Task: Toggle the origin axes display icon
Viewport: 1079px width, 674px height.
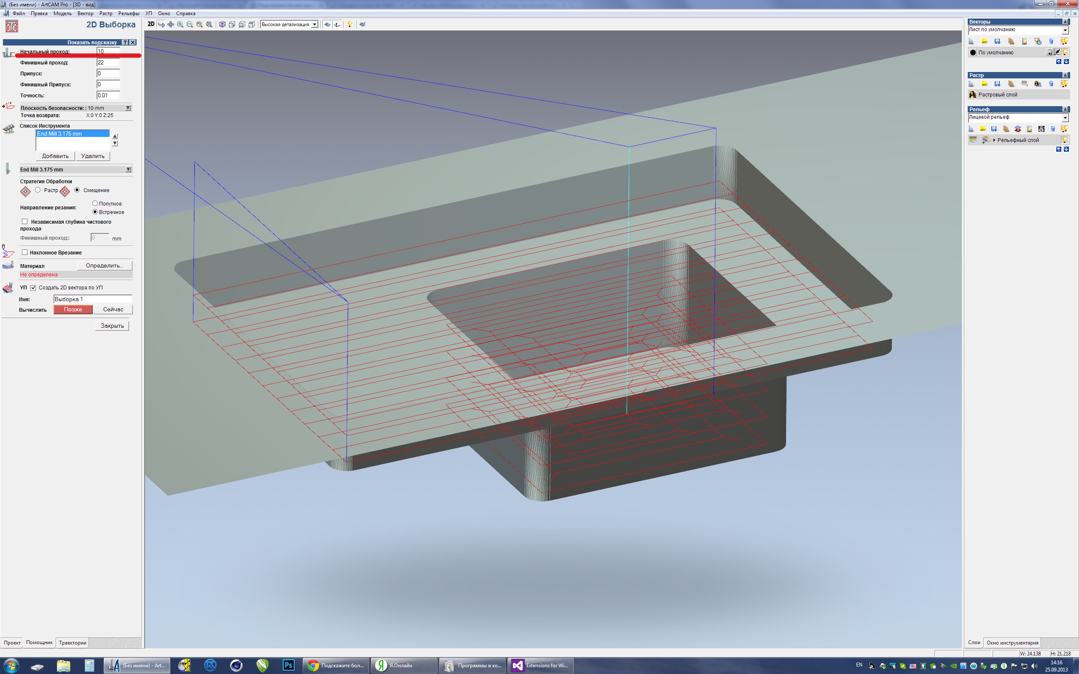Action: pos(338,24)
